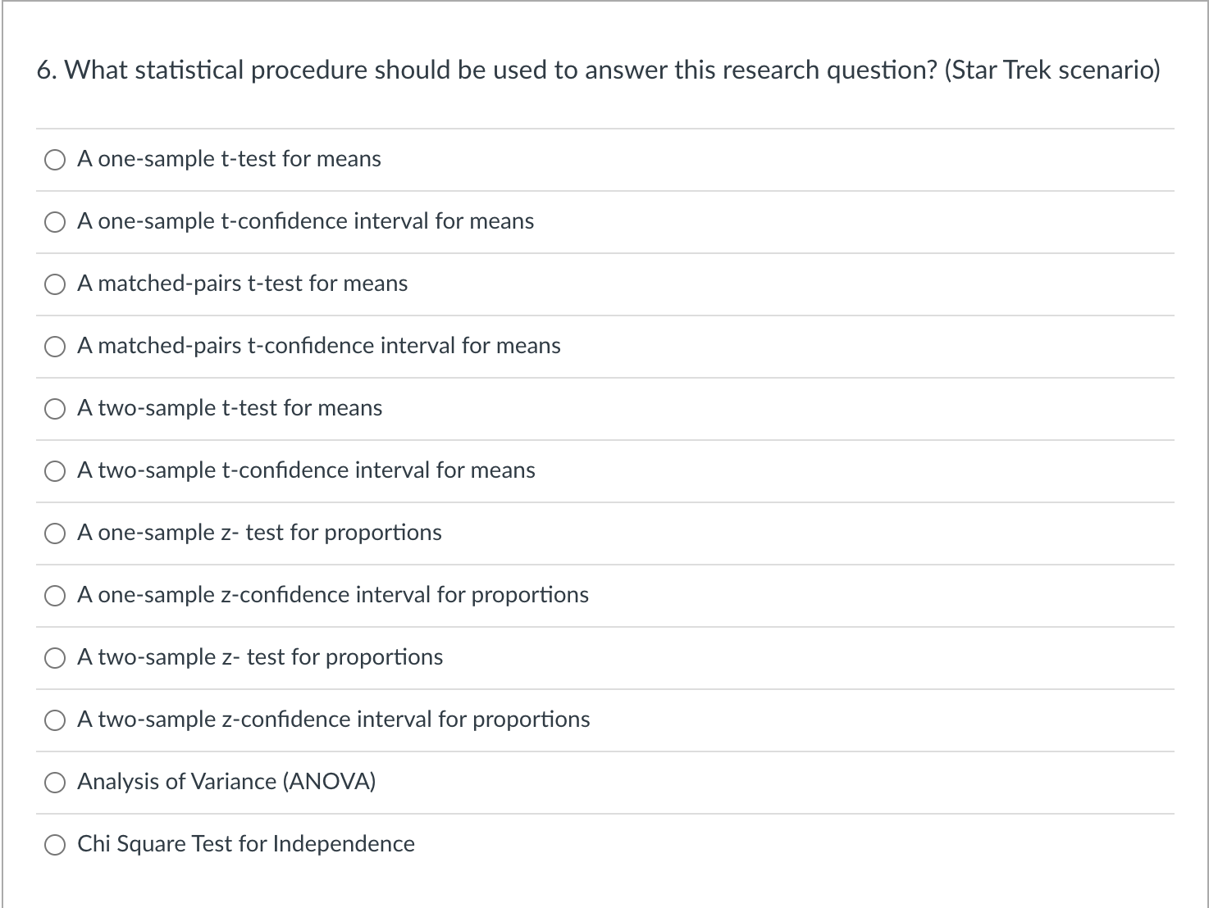Image resolution: width=1209 pixels, height=908 pixels.
Task: Select the Analysis of Variance (ANOVA) answer
Action: tap(55, 783)
